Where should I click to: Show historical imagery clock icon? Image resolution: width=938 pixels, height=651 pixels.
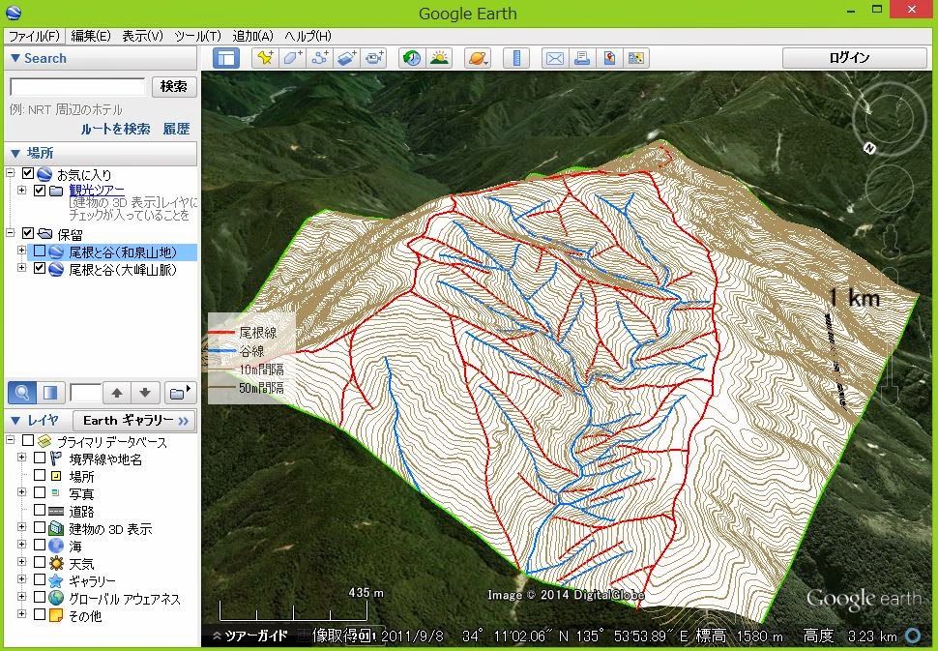tap(412, 58)
